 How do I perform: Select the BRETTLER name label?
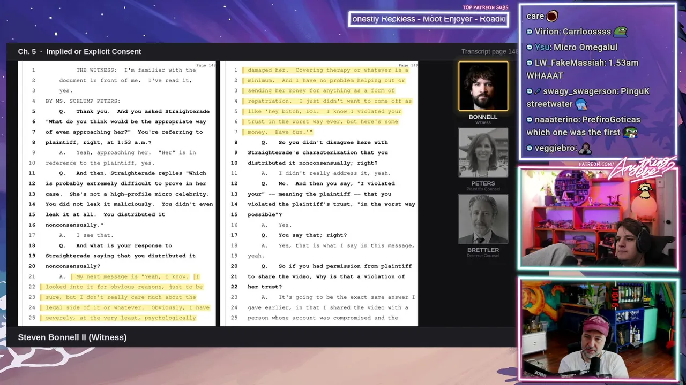[x=483, y=250]
